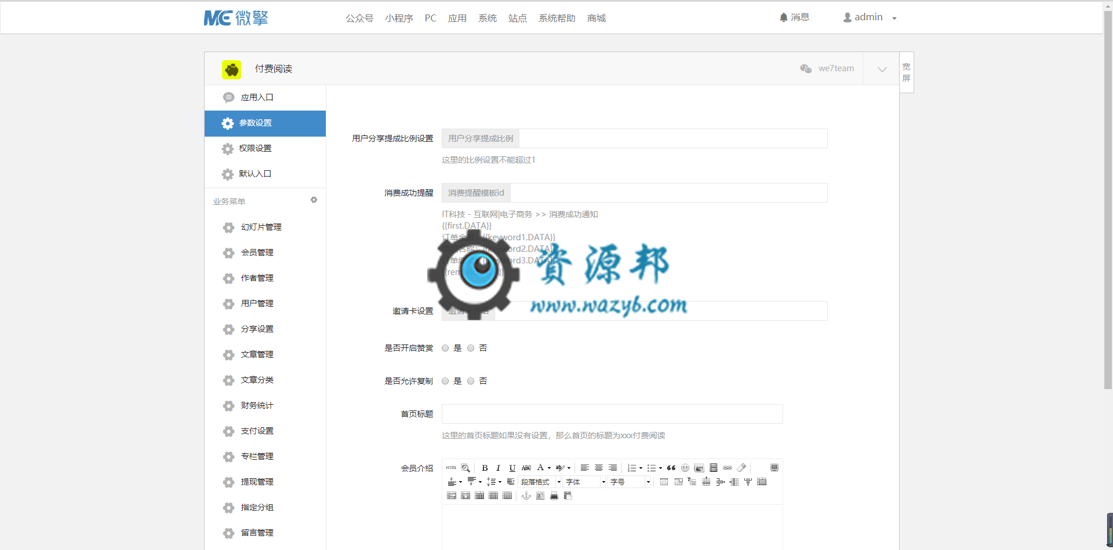Select 否 for 是否开启赞赏
This screenshot has height=550, width=1113.
(471, 348)
